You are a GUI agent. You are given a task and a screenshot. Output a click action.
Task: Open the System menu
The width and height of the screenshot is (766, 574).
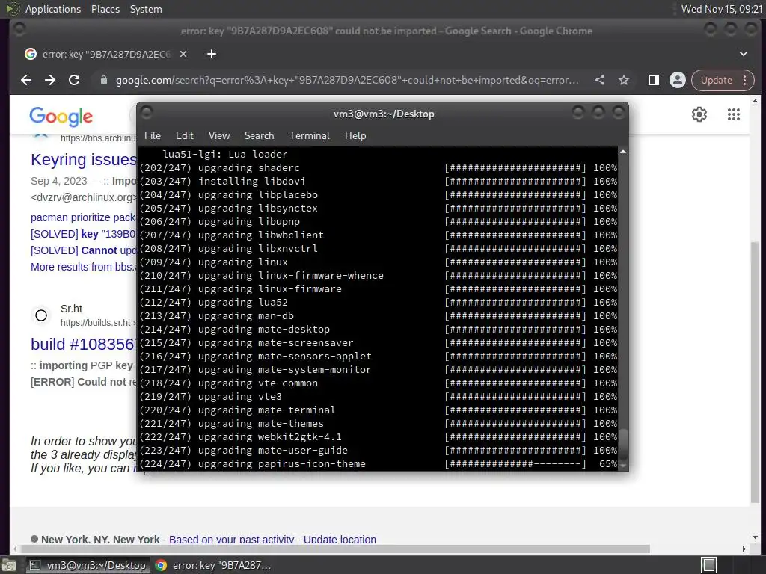click(146, 9)
